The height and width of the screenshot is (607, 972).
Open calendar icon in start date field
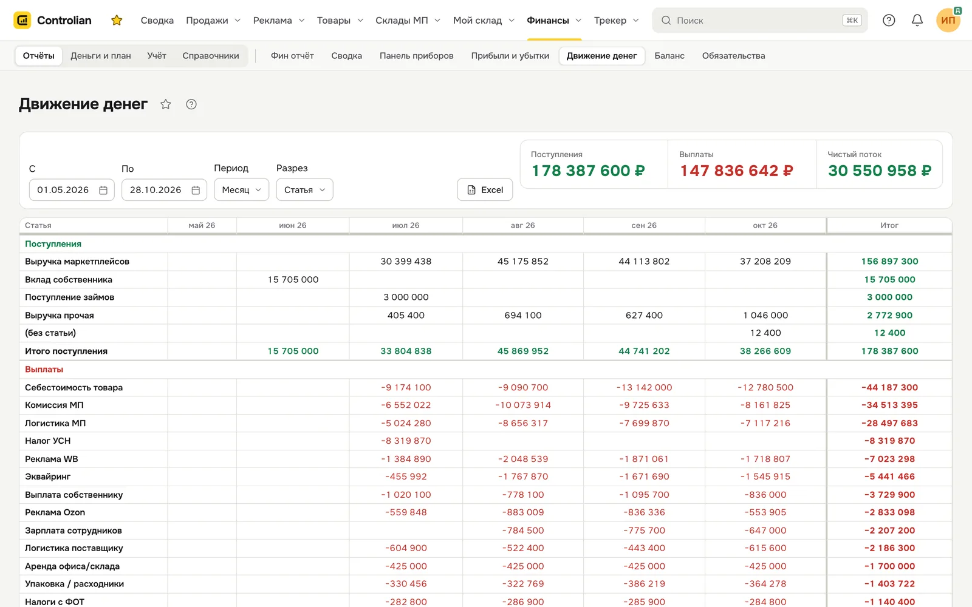(103, 190)
